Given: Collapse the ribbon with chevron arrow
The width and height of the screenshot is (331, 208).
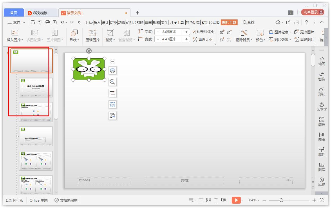Looking at the screenshot, I should (321, 22).
